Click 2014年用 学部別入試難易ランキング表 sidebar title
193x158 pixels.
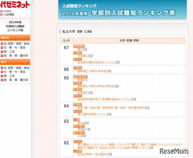15,26
